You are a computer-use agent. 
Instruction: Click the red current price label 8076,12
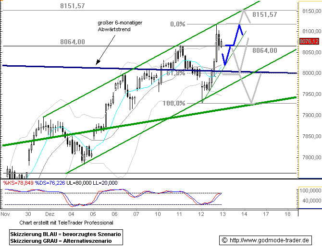click(x=309, y=41)
